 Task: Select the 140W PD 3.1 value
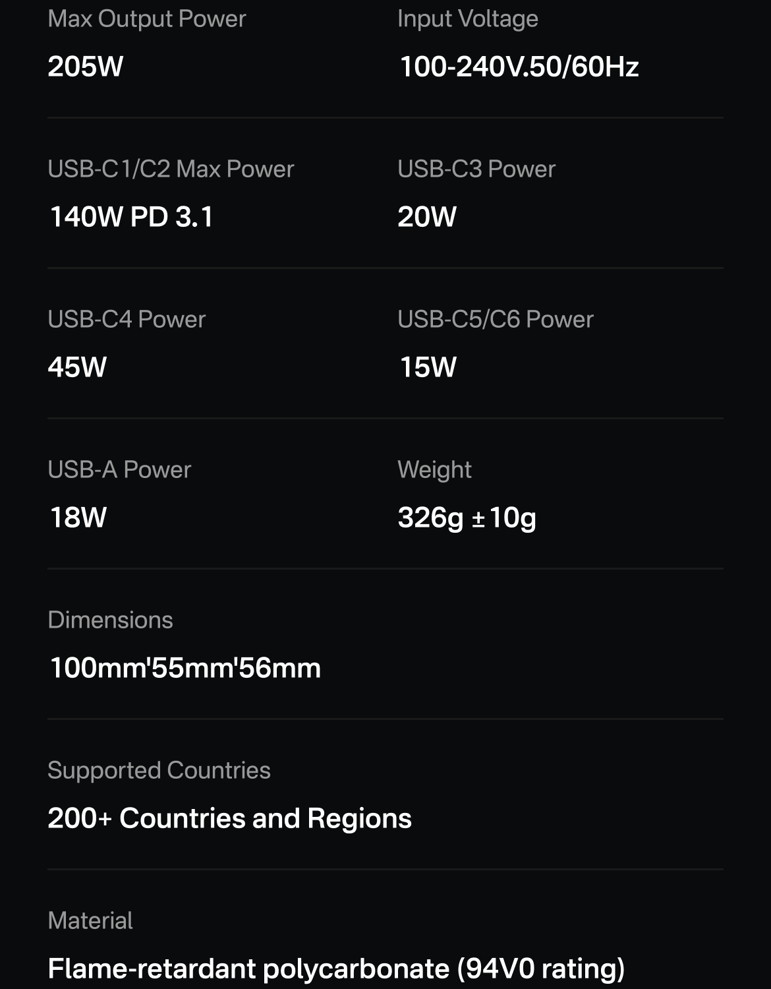click(x=131, y=216)
